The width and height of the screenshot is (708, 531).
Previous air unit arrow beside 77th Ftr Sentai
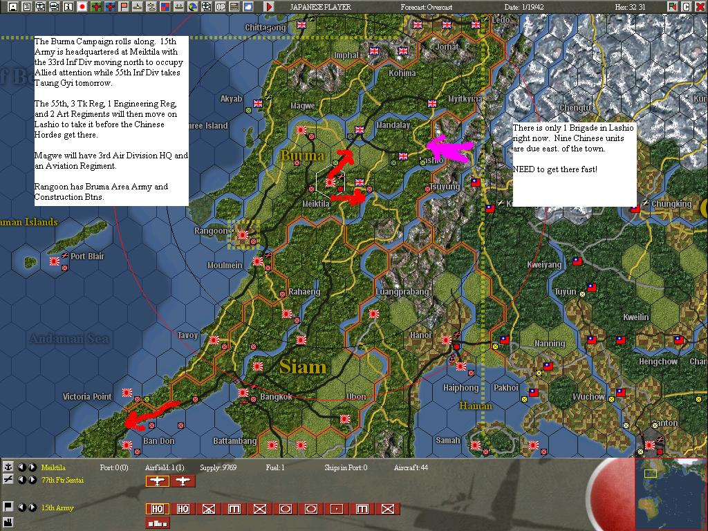21,480
